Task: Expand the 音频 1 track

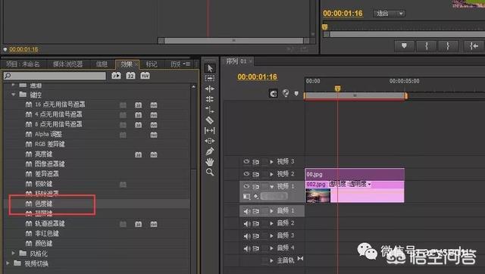Action: point(271,211)
